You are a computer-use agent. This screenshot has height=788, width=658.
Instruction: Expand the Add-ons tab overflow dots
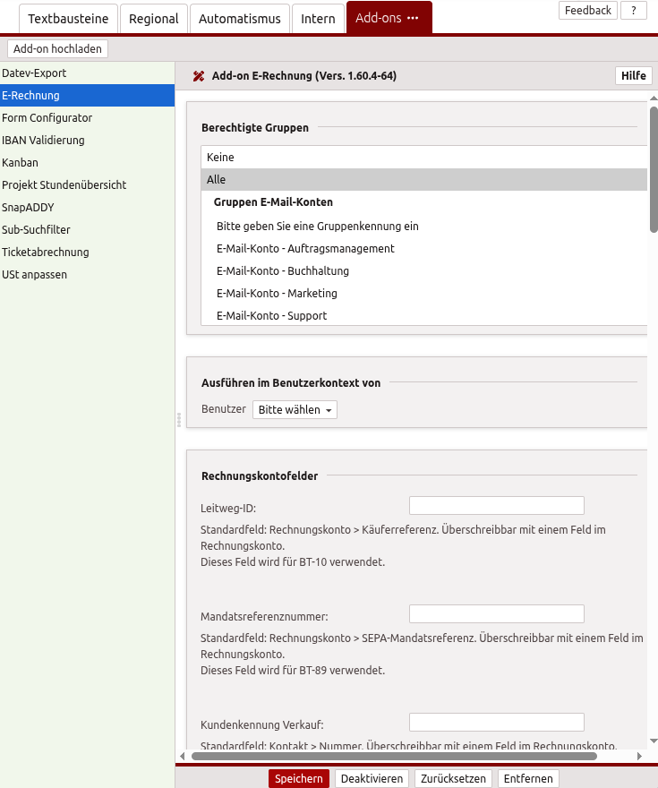[413, 19]
